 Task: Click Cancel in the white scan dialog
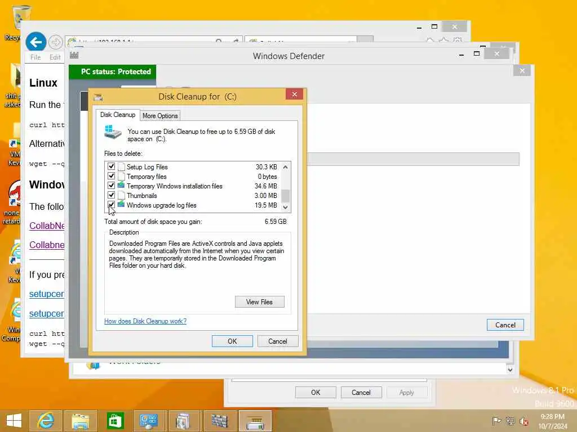505,325
